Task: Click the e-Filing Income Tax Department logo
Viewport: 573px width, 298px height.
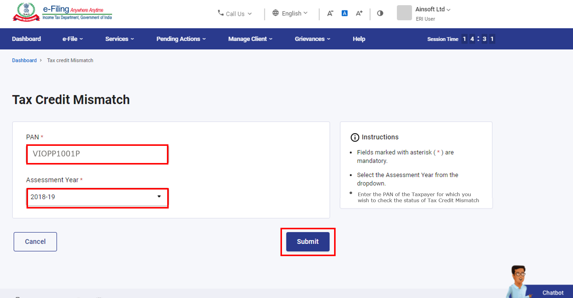Action: pos(62,13)
